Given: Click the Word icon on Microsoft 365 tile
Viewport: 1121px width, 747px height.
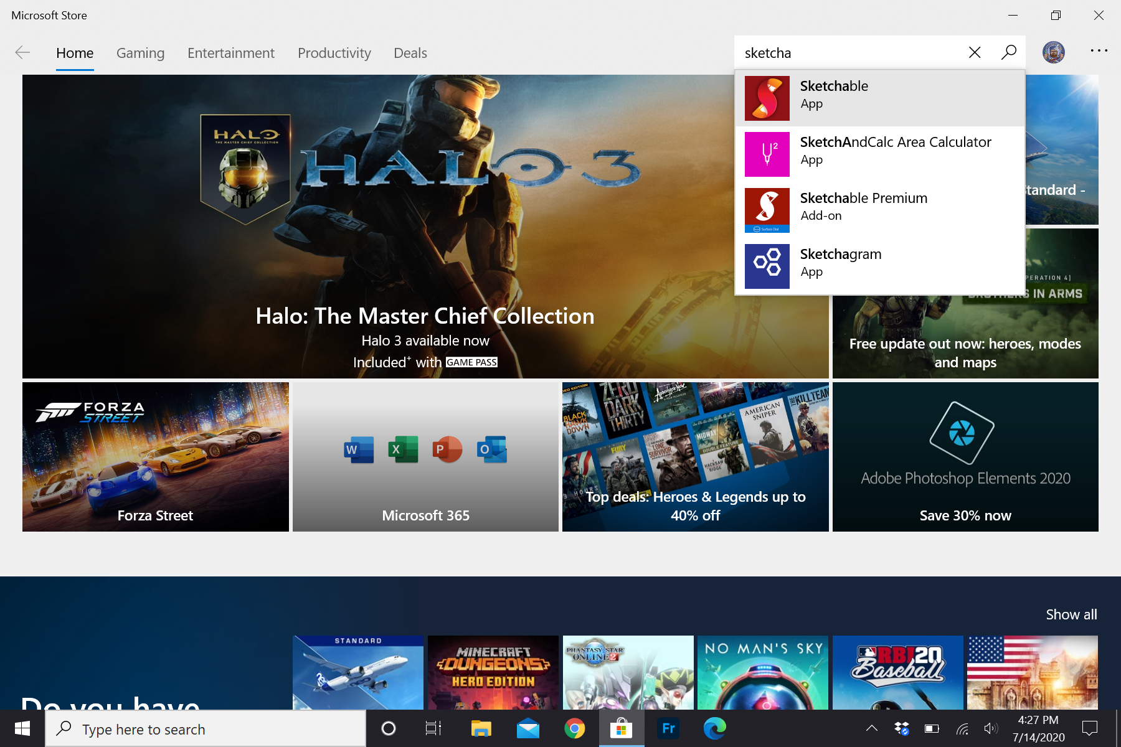Looking at the screenshot, I should [359, 449].
